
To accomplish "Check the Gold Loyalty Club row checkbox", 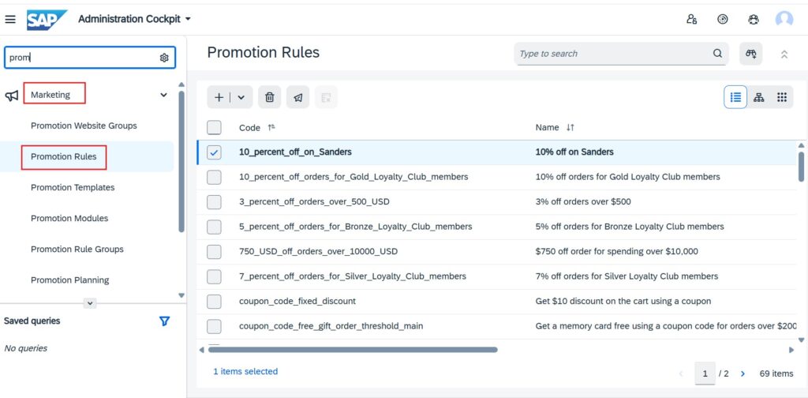I will pyautogui.click(x=214, y=178).
